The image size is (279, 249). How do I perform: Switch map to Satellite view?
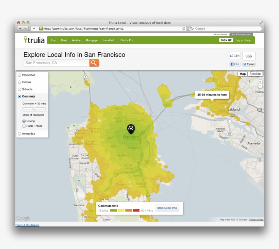(x=255, y=74)
